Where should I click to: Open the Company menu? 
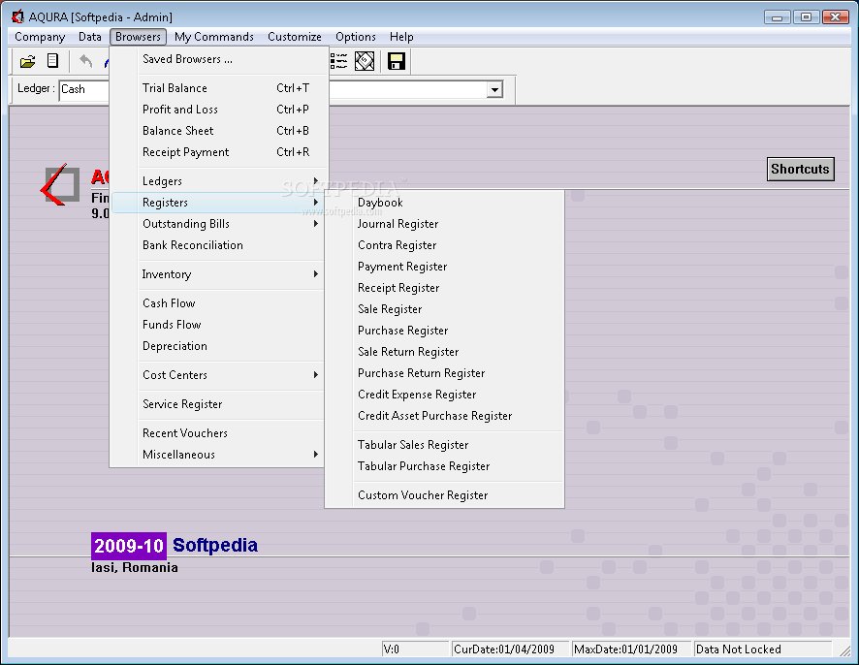click(40, 37)
